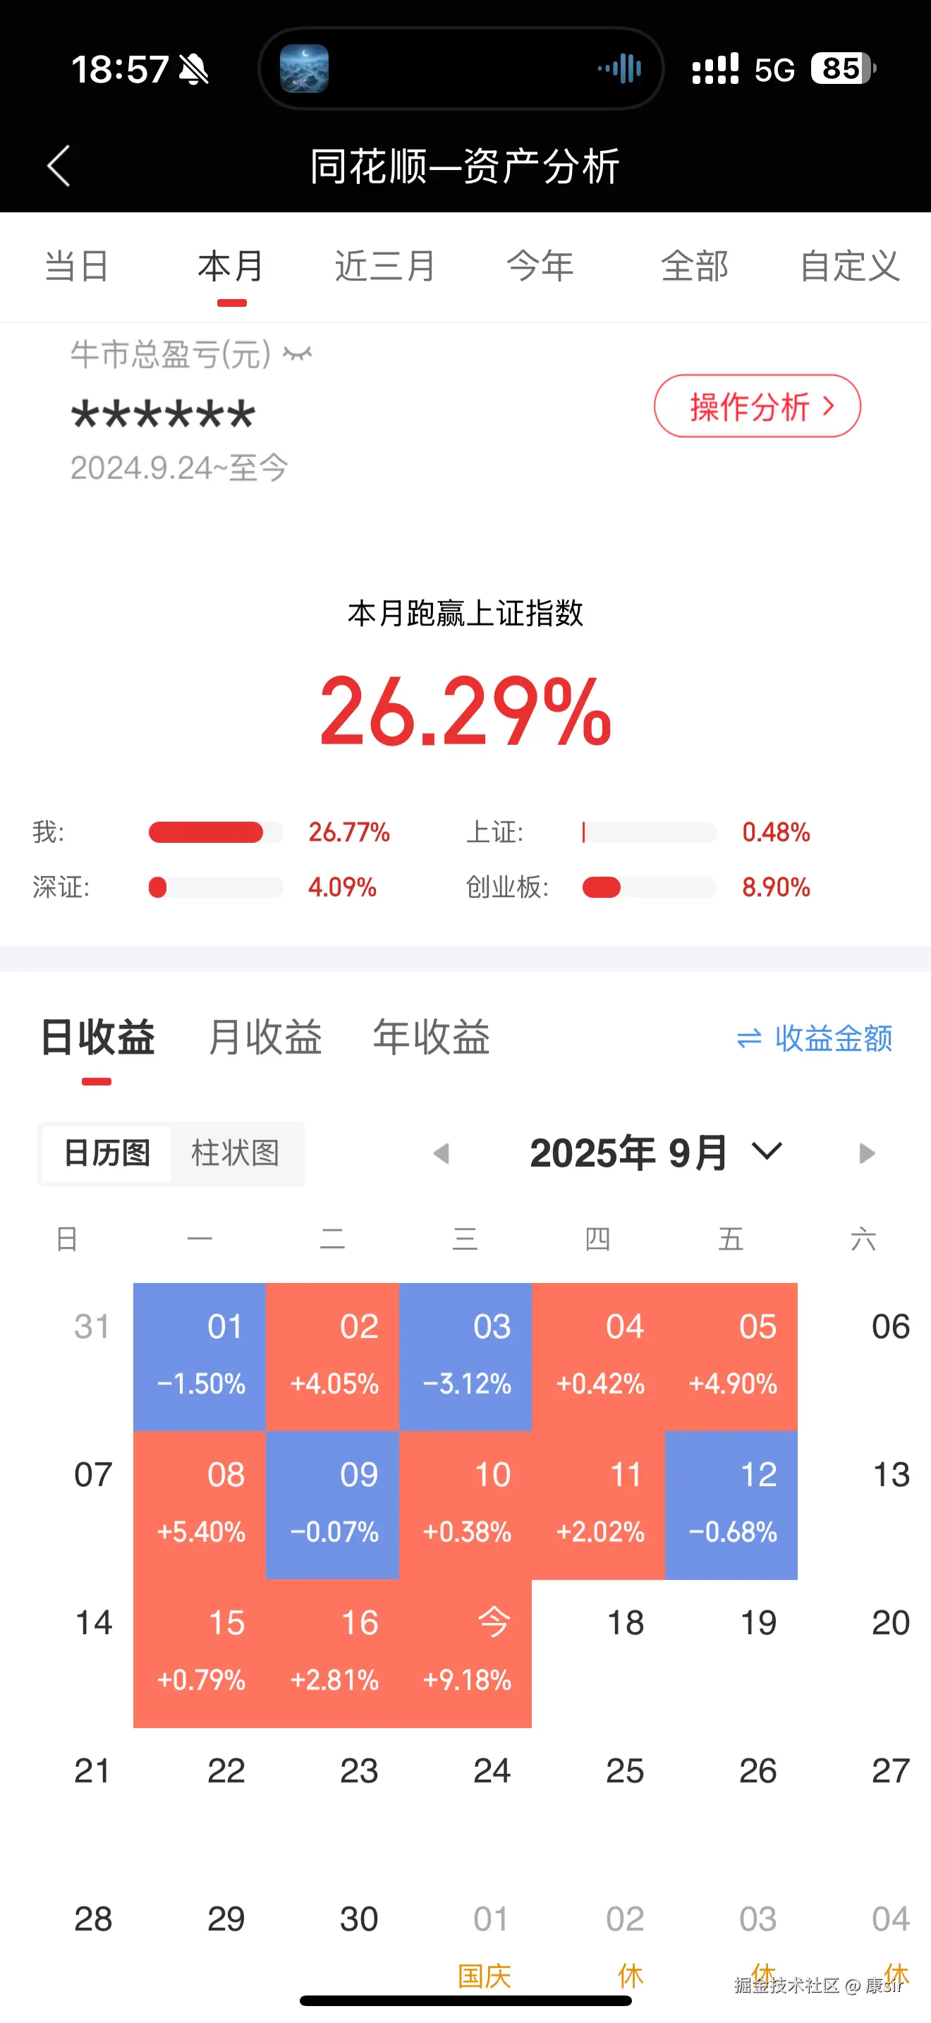Viewport: 931px width, 2023px height.
Task: Tap the hidden-amount eye icon
Action: [298, 354]
